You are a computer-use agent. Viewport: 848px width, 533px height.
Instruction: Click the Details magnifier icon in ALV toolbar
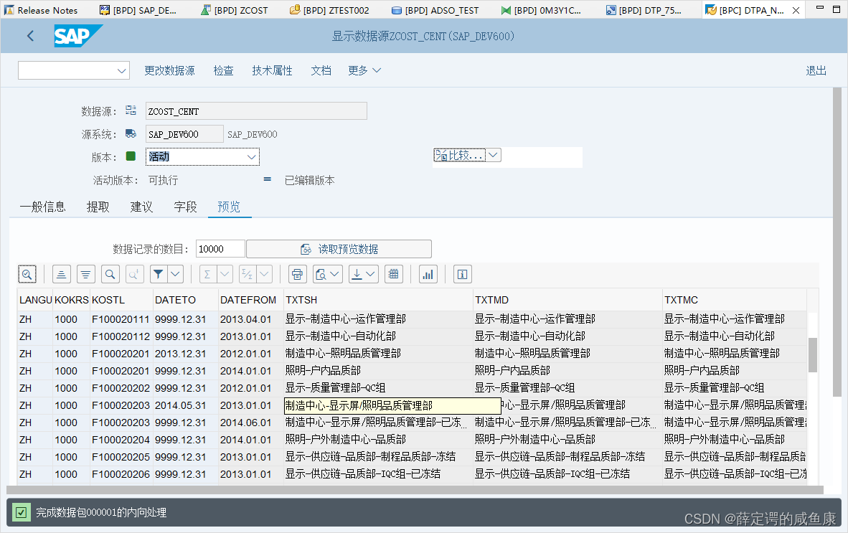click(27, 274)
